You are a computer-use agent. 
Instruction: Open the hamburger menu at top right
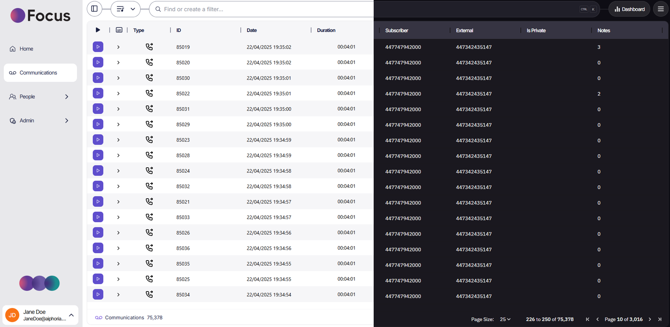tap(661, 9)
